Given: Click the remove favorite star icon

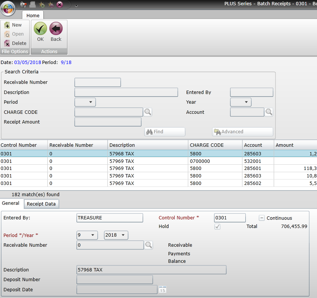Looking at the screenshot, I should [51, 4].
